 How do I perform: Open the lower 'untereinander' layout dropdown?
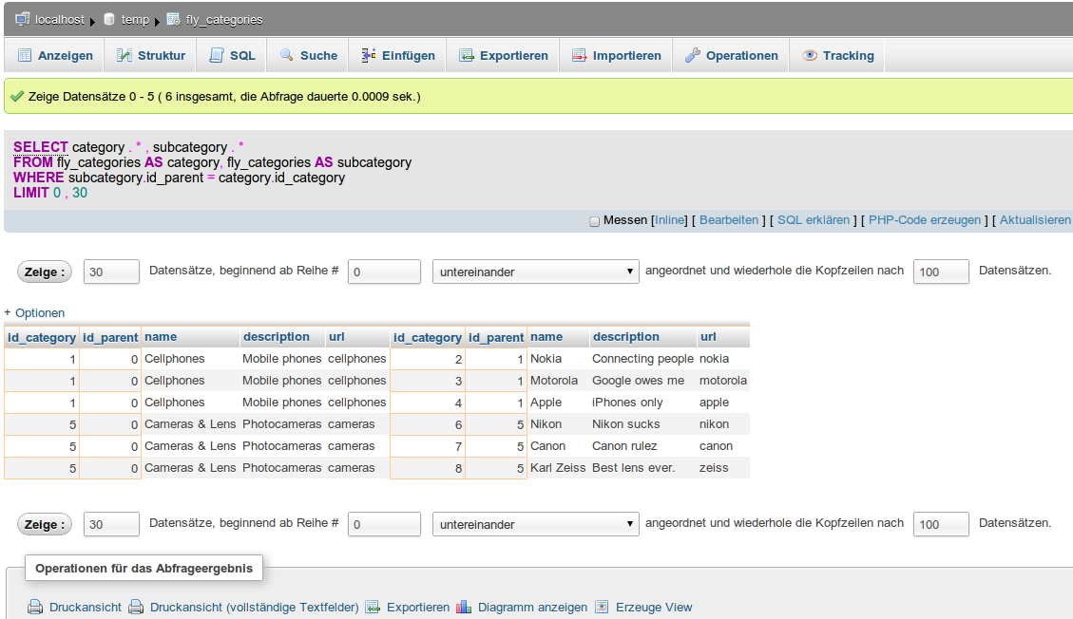pyautogui.click(x=535, y=524)
